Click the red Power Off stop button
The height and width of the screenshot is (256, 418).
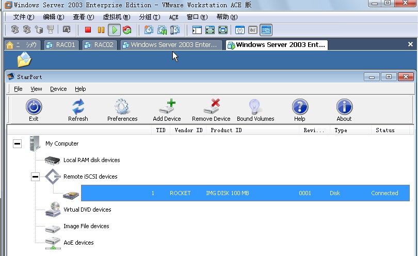[x=88, y=30]
